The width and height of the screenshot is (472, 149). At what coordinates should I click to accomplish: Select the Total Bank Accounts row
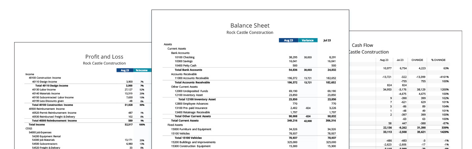pos(250,70)
